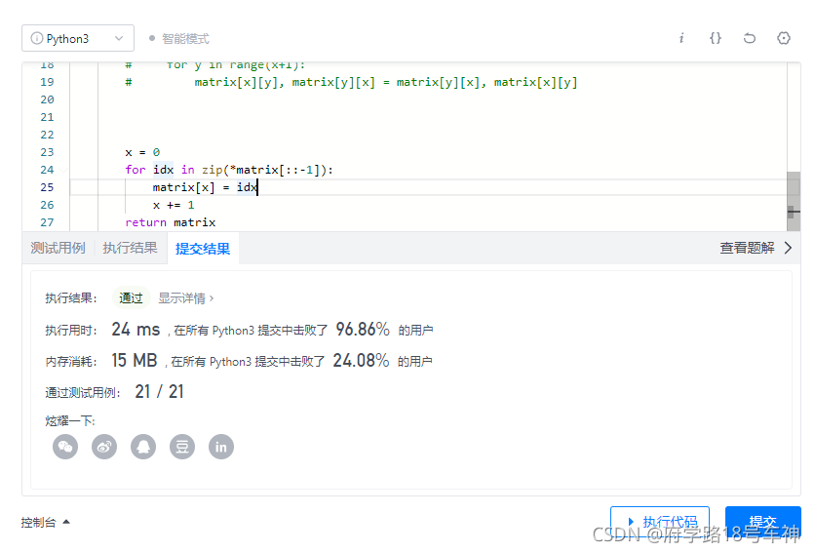Image resolution: width=815 pixels, height=553 pixels.
Task: Click the code line 'return matrix'
Action: pyautogui.click(x=171, y=222)
